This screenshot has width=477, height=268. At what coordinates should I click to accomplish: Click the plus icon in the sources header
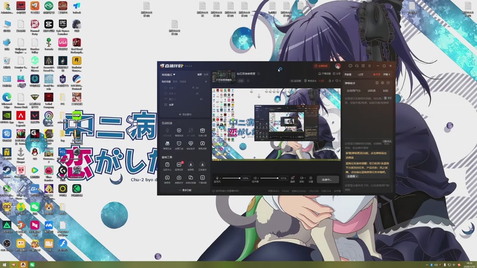pos(206,82)
